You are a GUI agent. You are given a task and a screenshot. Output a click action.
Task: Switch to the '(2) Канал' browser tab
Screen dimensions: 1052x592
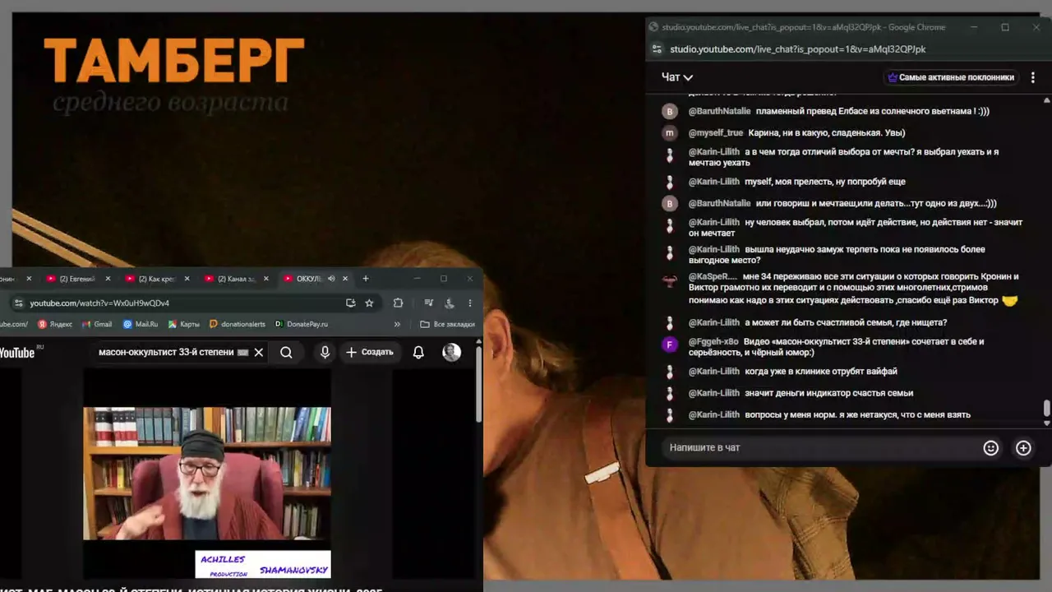coord(236,279)
